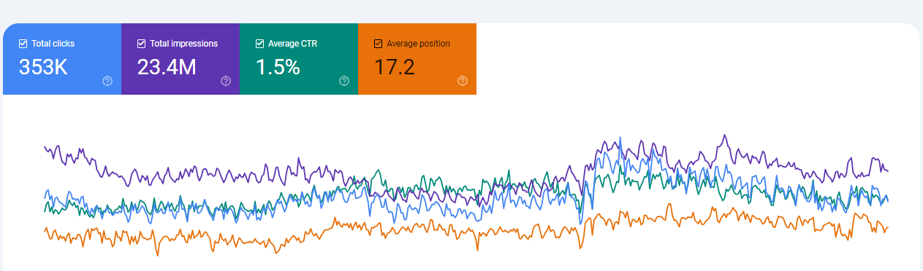Click the Total impressions label text

point(183,44)
